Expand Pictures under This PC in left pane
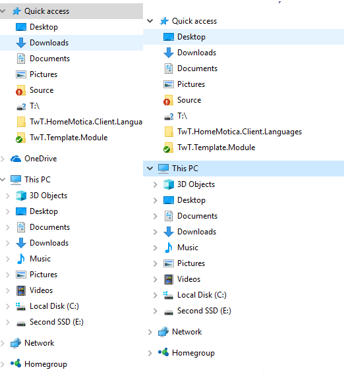 (8, 275)
